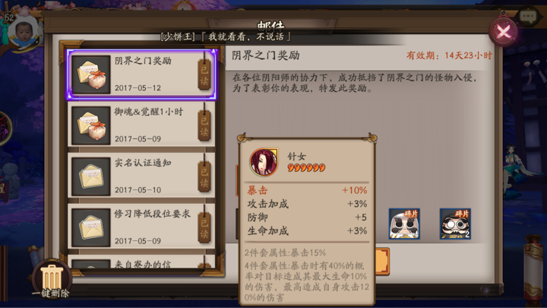
Task: Click envelope icon of 修习降低段位要求 mail
Action: [x=90, y=227]
